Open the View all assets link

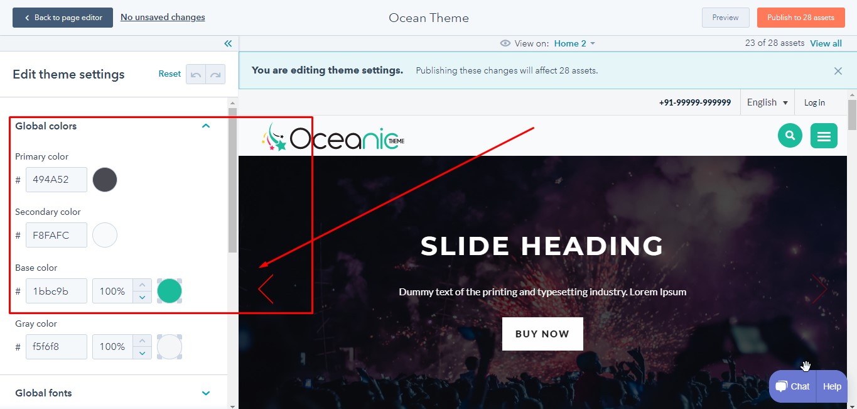826,43
